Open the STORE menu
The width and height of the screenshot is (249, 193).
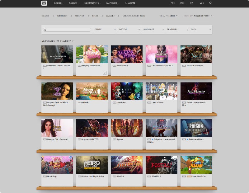59,3
